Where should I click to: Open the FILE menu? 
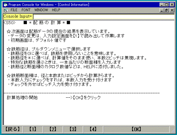pyautogui.click(x=14, y=10)
